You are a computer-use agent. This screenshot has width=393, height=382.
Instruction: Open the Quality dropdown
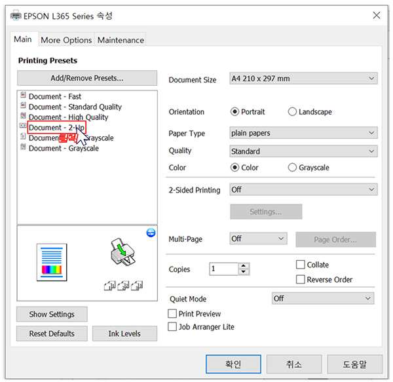pyautogui.click(x=303, y=151)
